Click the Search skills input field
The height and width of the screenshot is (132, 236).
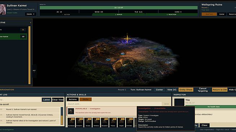(114, 104)
